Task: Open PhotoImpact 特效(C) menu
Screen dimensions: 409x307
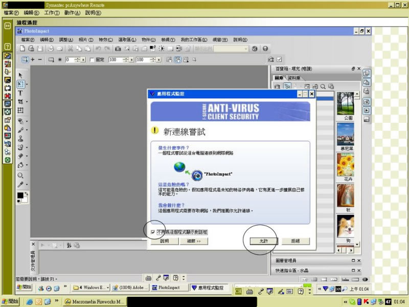Action: click(106, 40)
